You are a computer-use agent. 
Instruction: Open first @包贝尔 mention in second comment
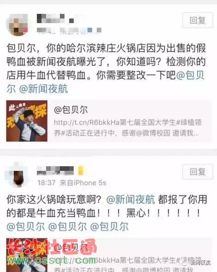pos(26,227)
